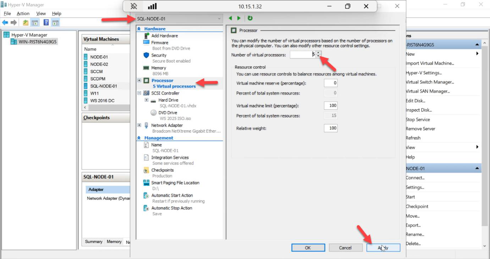Select the W11 virtual machine
Screen dimensions: 490x259
(94, 93)
